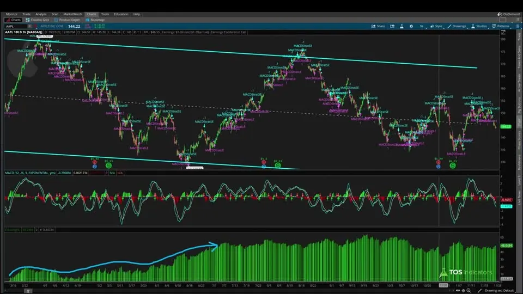Click AAPL 180 D 1h chart title
Screen dimensions: 523x294
(x=23, y=32)
